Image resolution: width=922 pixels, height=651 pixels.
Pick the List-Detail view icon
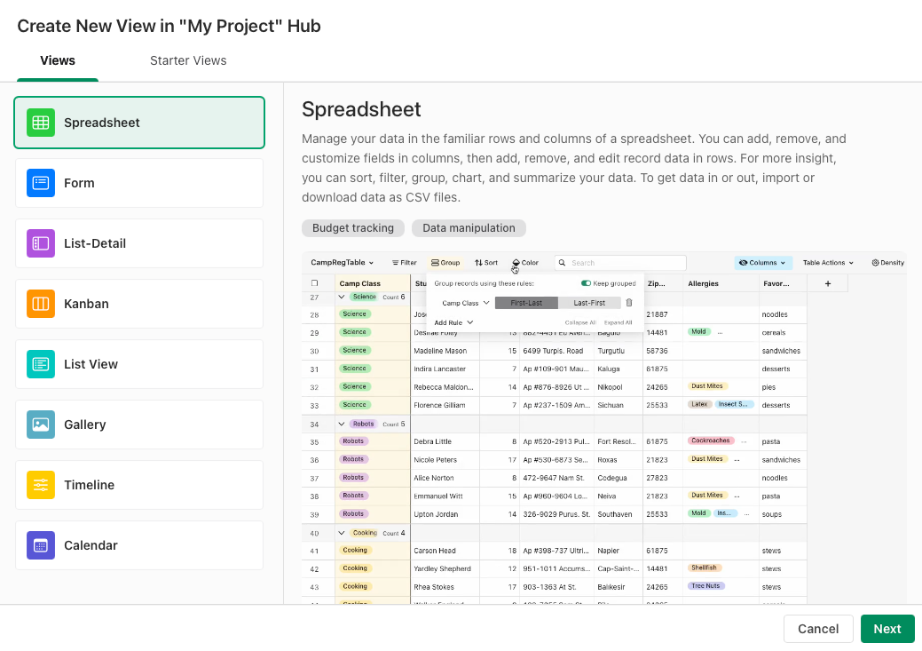click(x=41, y=243)
